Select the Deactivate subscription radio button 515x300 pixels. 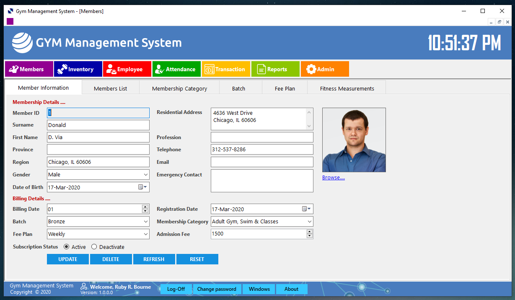click(x=94, y=247)
